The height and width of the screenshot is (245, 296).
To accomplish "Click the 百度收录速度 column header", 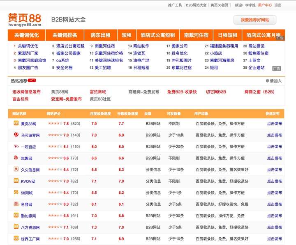I will 100,113.
